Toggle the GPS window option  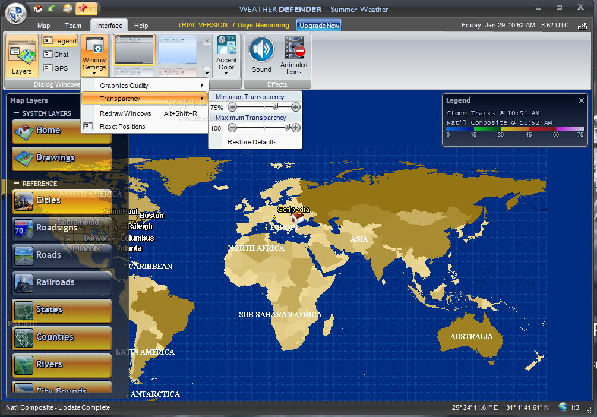point(56,68)
